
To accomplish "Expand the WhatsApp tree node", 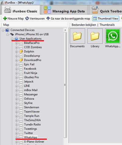I will click(16, 138).
